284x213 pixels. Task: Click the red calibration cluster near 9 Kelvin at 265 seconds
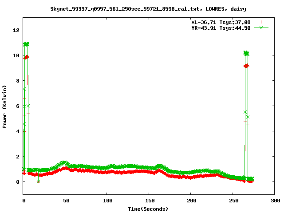click(246, 66)
